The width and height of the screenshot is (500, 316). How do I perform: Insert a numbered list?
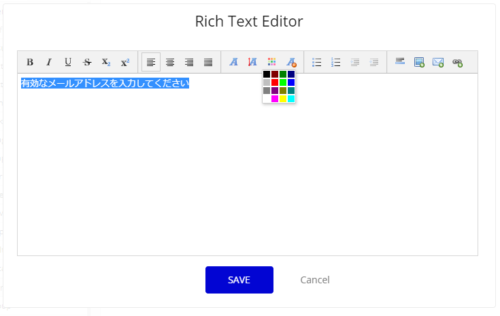(x=336, y=62)
